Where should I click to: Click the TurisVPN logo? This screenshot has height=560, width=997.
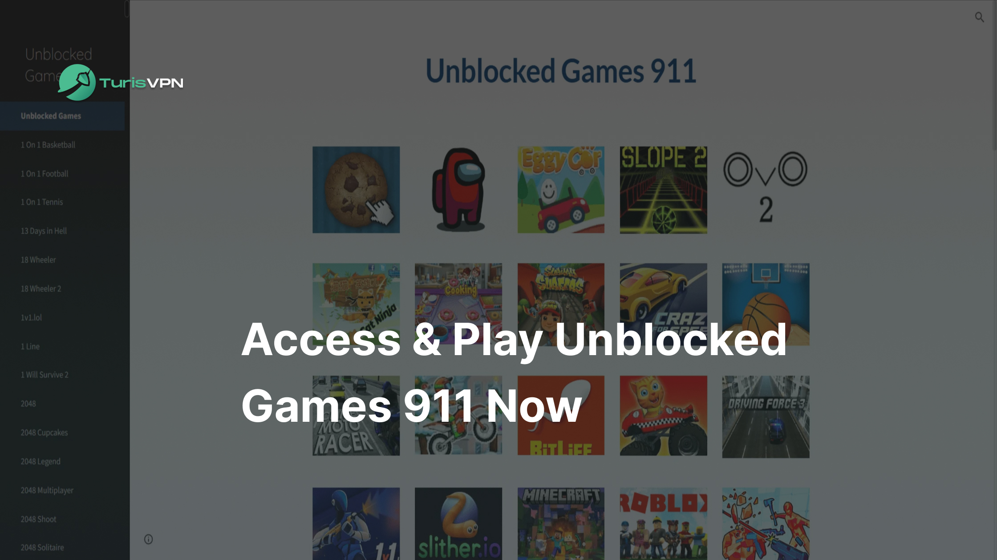point(121,82)
